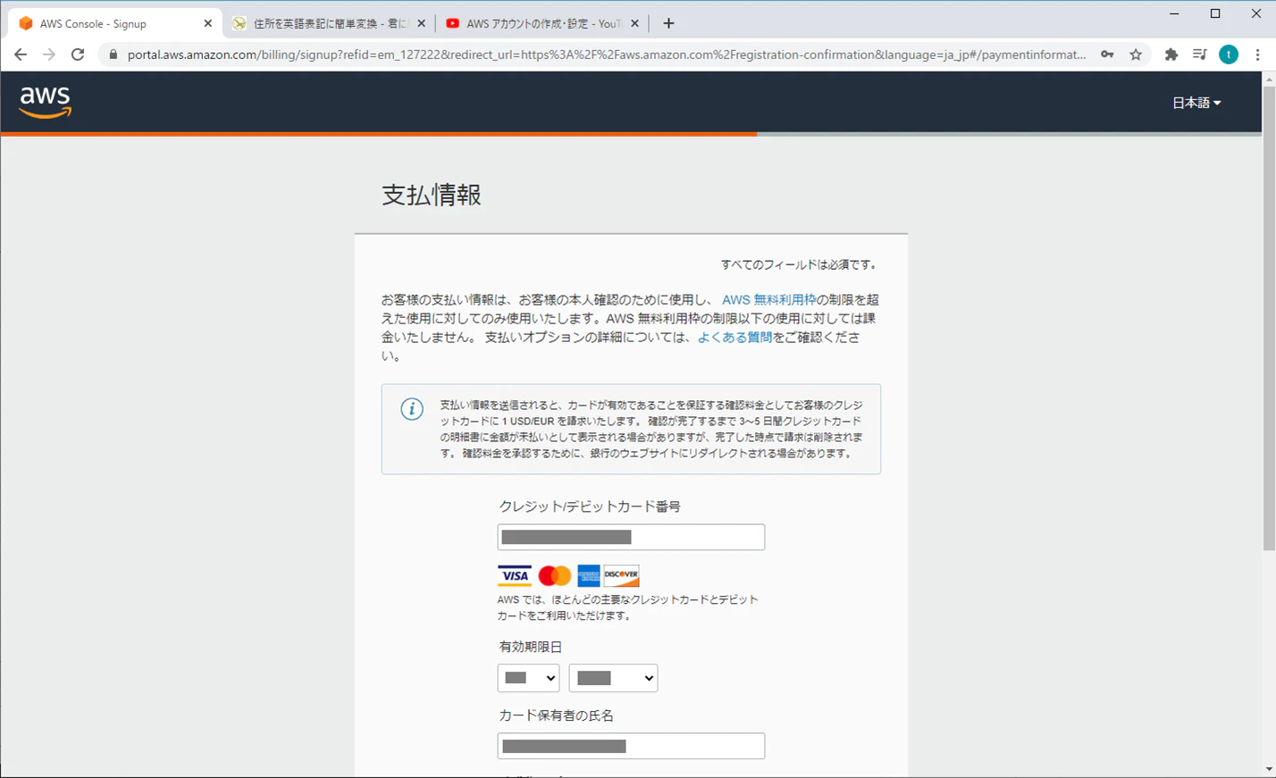The image size is (1276, 778).
Task: Click the クレジット/デビットカード番号 label
Action: coord(590,506)
